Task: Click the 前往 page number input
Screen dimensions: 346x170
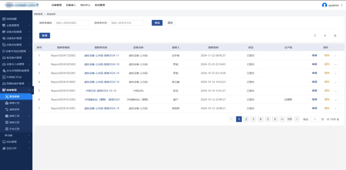Action: (x=315, y=119)
